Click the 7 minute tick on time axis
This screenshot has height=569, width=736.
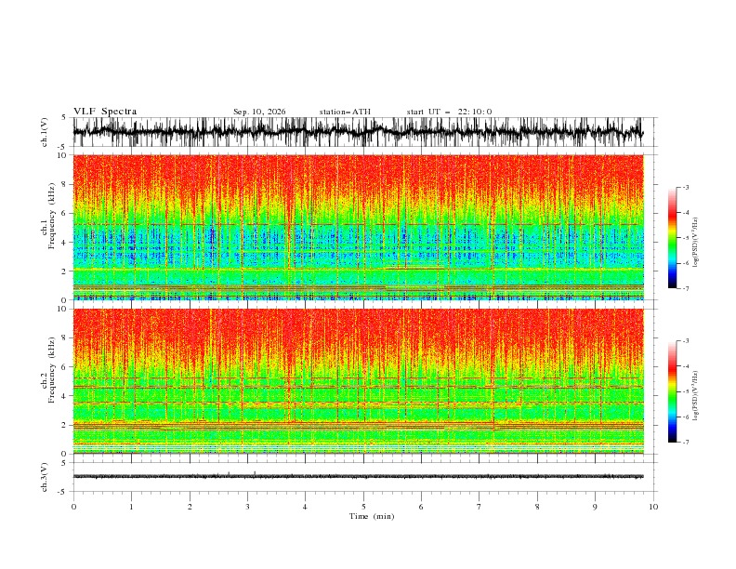[x=480, y=507]
